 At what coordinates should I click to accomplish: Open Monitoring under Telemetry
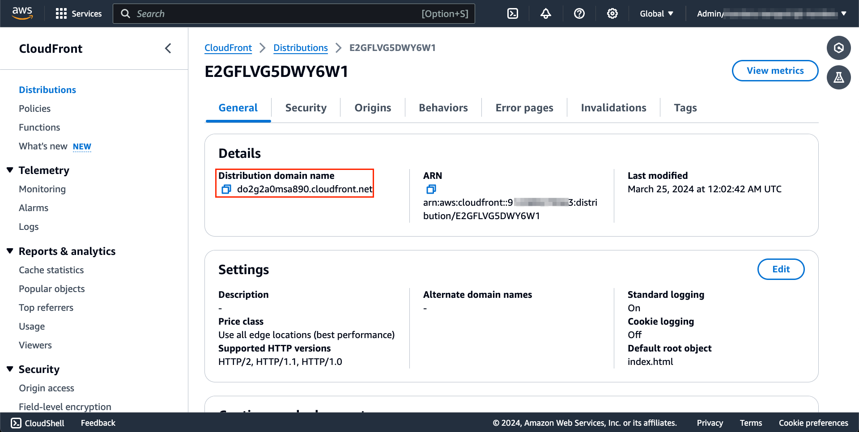click(x=42, y=189)
